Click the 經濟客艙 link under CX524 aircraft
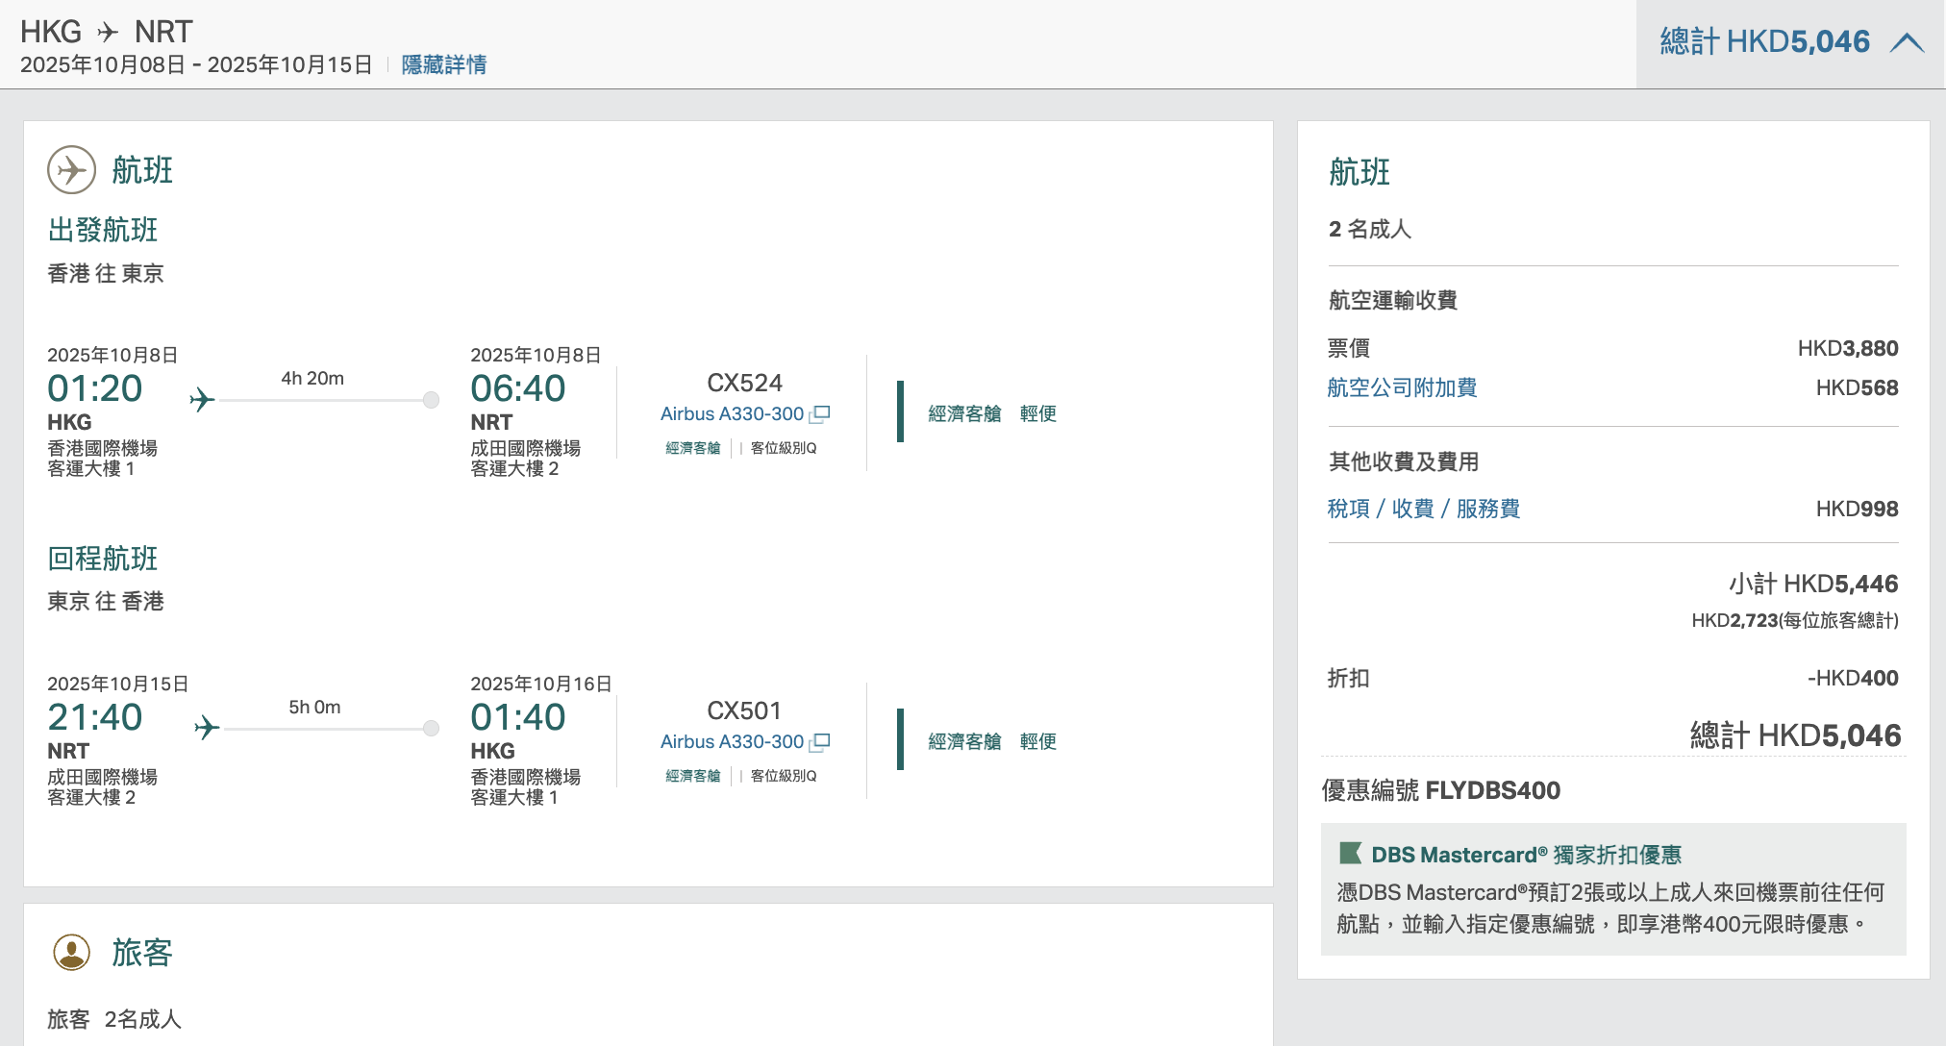 692,448
